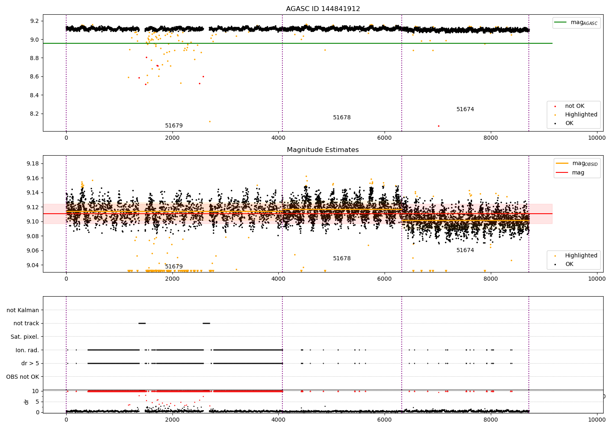613x429 pixels.
Task: Click the 'Sat. pixel.' flag label
Action: pyautogui.click(x=25, y=337)
